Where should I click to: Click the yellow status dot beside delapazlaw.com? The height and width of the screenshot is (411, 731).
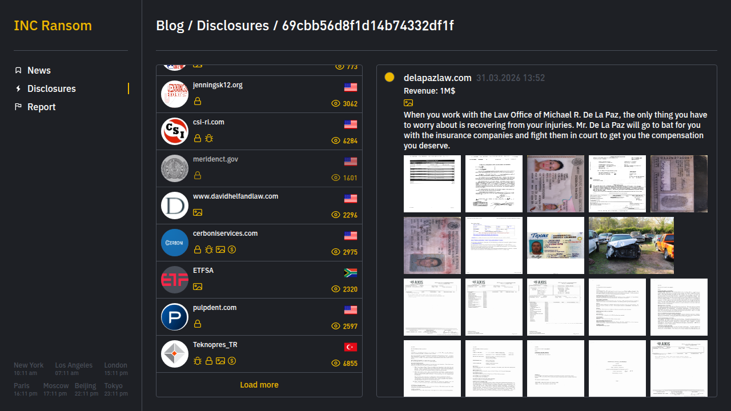(x=389, y=77)
